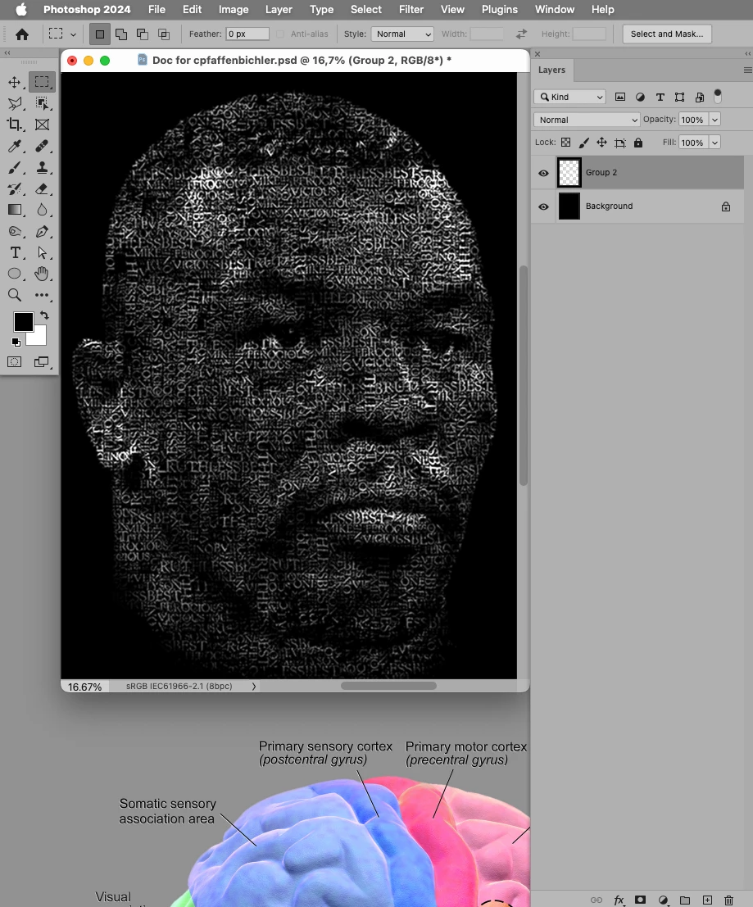This screenshot has width=753, height=907.
Task: Select the Blur tool
Action: click(42, 210)
